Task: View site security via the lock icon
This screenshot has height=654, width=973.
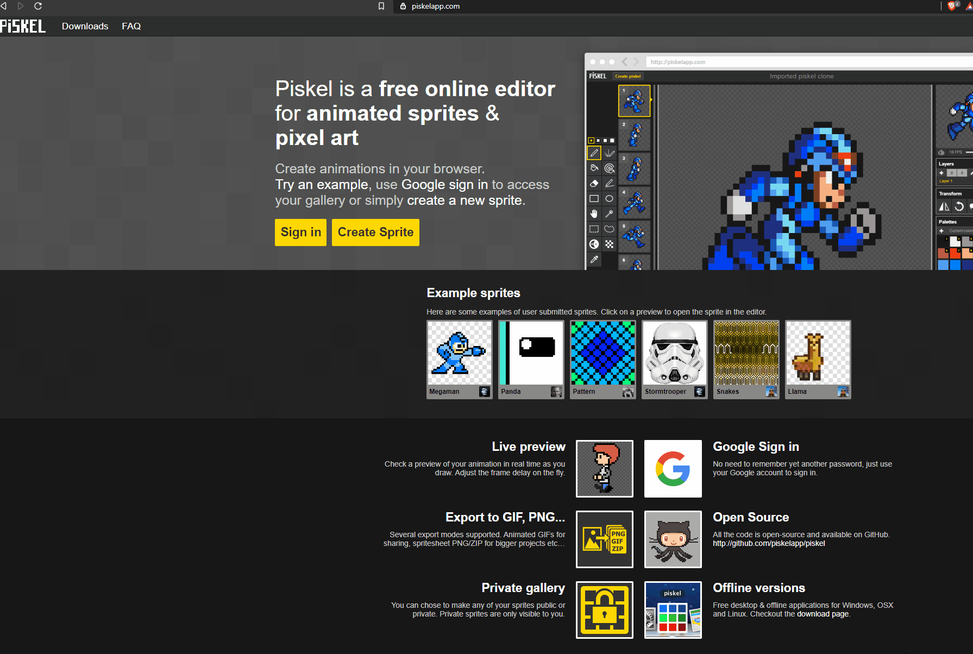Action: pos(403,6)
